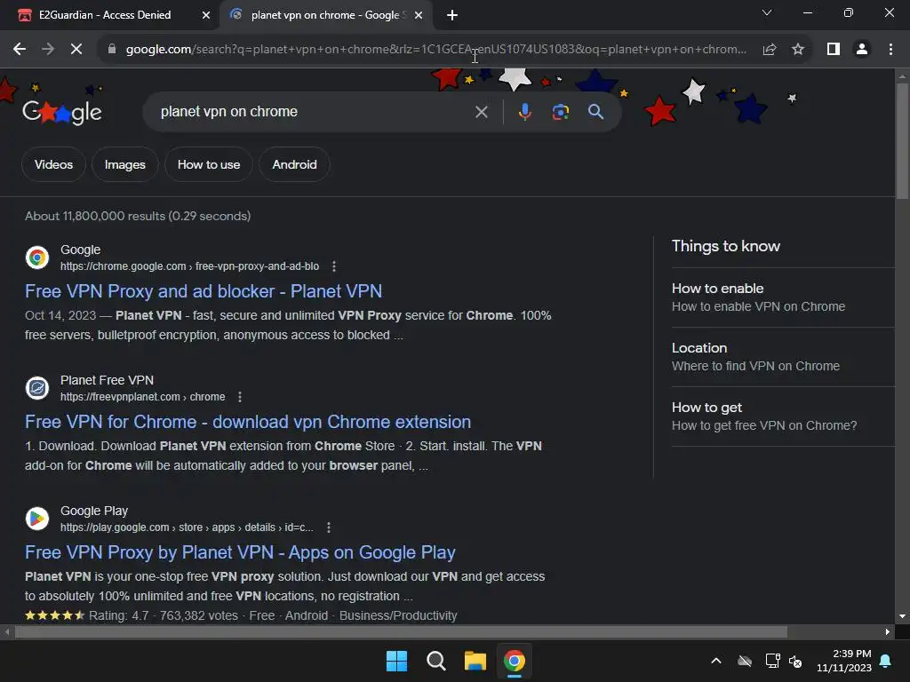Open the Windows Start menu
The image size is (910, 682).
point(397,661)
